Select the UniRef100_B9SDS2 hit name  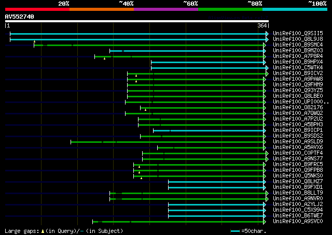(x=298, y=136)
